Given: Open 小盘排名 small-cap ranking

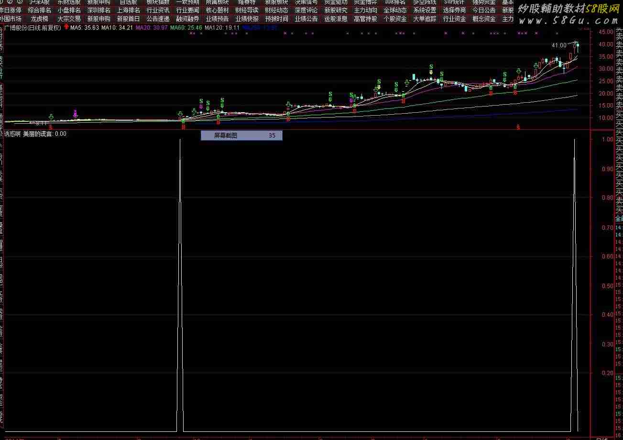Looking at the screenshot, I should tap(69, 10).
